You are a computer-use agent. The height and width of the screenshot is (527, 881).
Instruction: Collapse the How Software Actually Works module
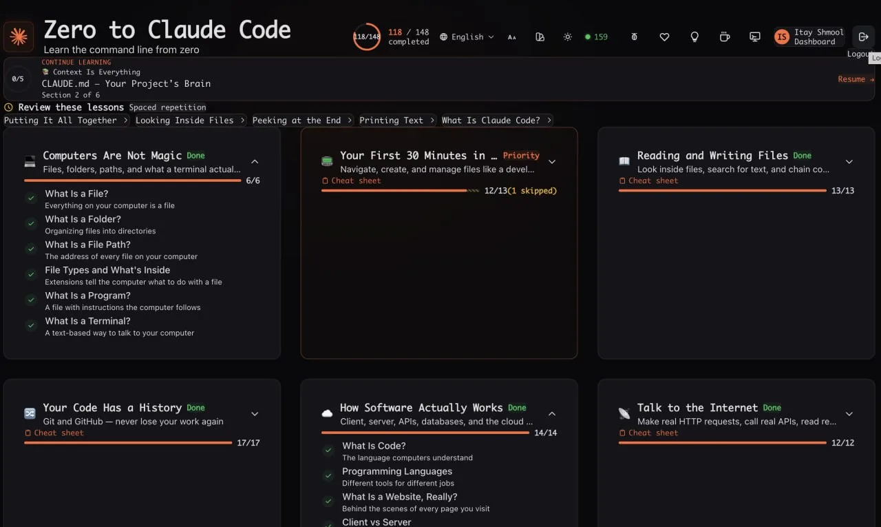click(x=552, y=414)
